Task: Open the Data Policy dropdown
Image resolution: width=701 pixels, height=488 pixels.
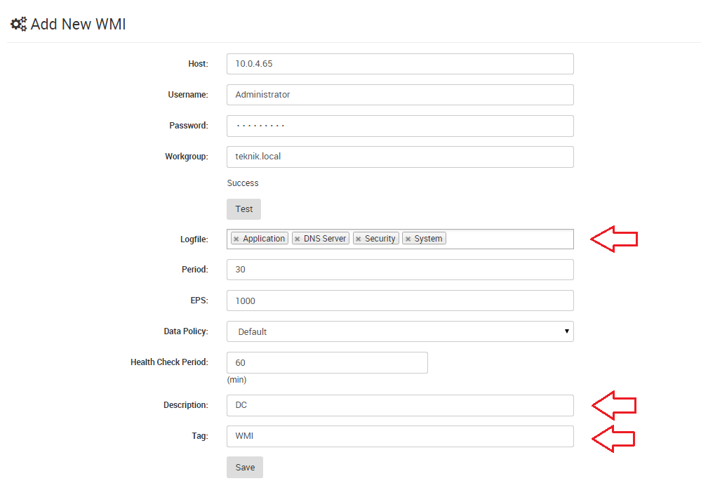Action: point(400,331)
